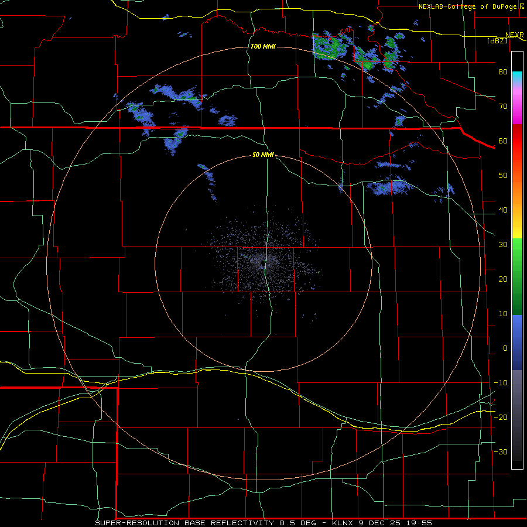Screen dimensions: 527x527
Task: Click the 'SUPER-RESOLUTION BASE REFLECTIVITY' caption text
Action: [184, 523]
